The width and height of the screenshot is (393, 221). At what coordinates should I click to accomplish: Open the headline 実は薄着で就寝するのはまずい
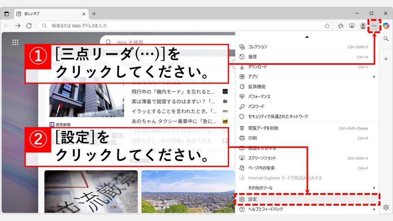(x=173, y=102)
